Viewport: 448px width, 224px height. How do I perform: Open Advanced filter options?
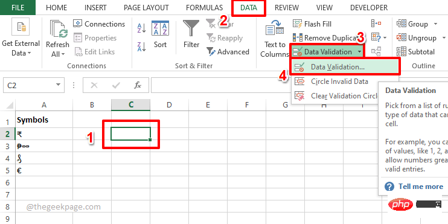(x=228, y=52)
